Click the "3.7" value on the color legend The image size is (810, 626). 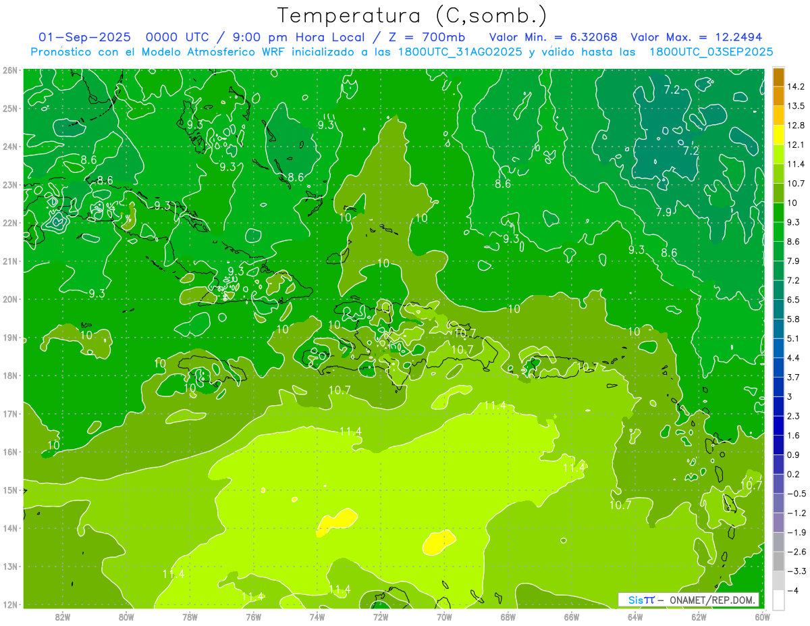(794, 377)
